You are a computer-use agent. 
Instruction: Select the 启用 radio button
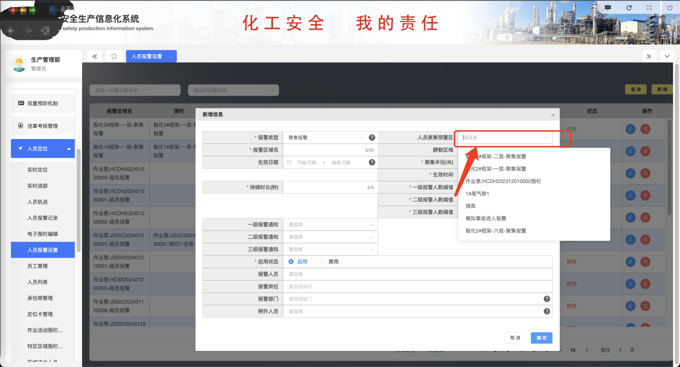(x=291, y=262)
